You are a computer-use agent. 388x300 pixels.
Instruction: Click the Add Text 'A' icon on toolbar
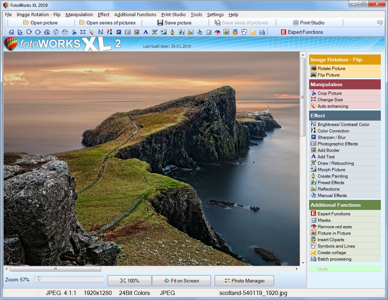(145, 32)
